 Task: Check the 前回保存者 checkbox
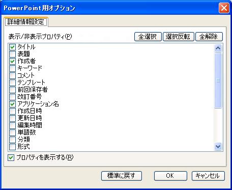pyautogui.click(x=12, y=90)
